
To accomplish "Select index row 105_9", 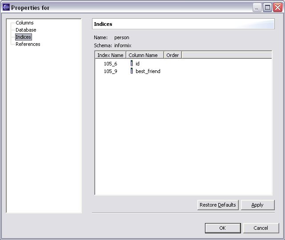I will [x=110, y=71].
